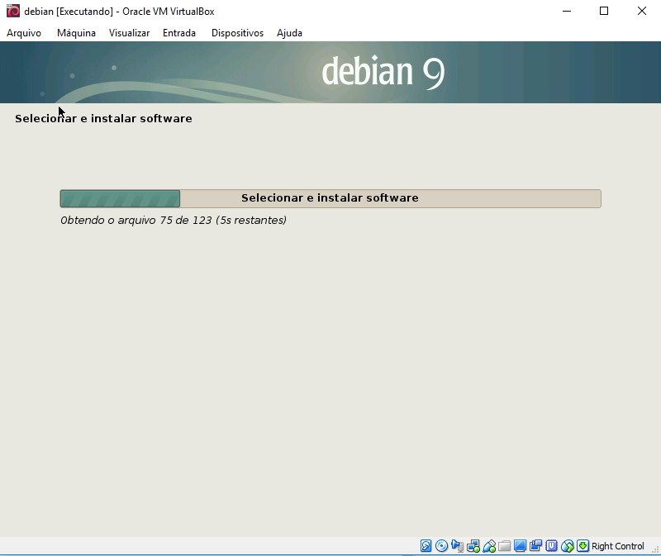
Task: Click the VirtualBox app icon in title bar
Action: point(13,11)
